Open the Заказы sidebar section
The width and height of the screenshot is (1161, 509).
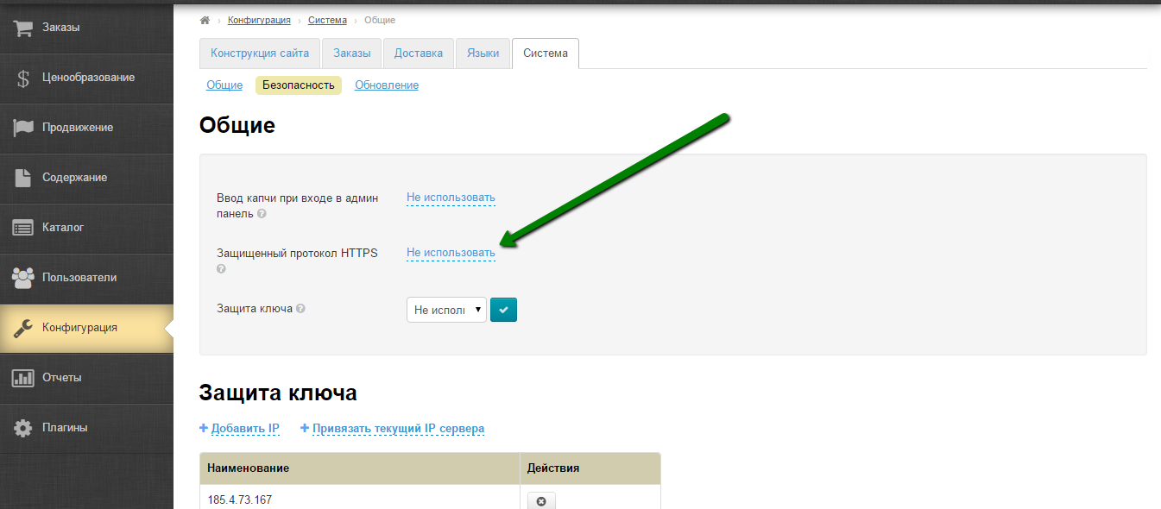pos(86,28)
